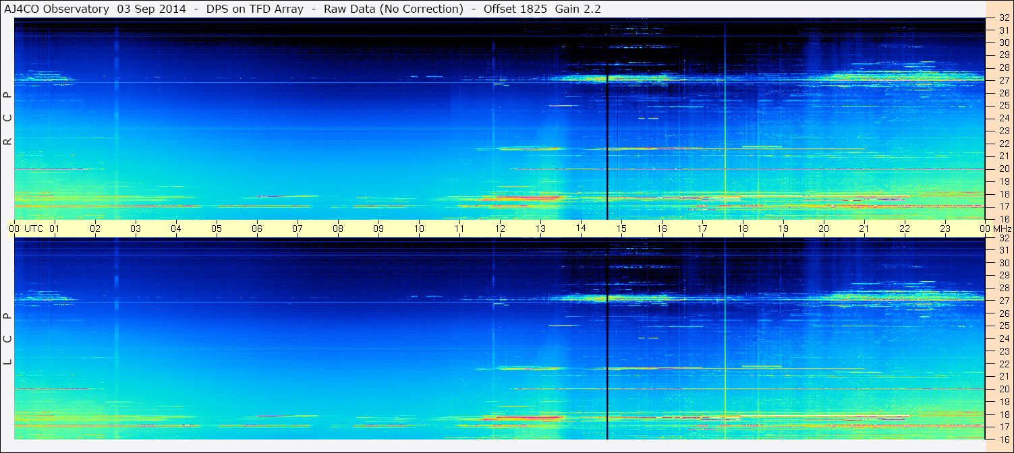Click 27 MHz label on RCP frequency scale
Viewport: 1014px width, 453px height.
click(1003, 80)
